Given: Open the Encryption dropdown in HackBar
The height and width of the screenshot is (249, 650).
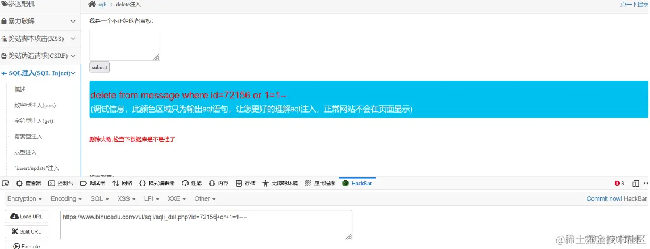Looking at the screenshot, I should coord(24,199).
